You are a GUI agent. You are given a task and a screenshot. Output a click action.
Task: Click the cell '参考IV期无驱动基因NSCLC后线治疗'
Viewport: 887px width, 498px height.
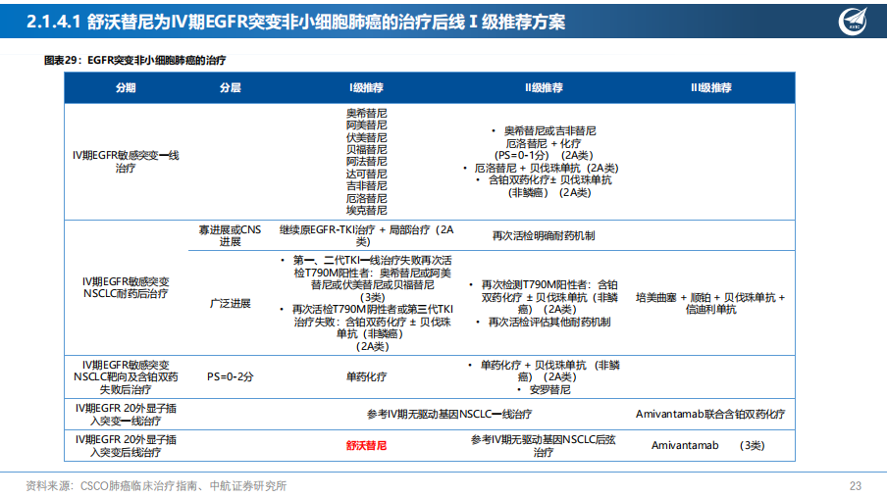(544, 446)
